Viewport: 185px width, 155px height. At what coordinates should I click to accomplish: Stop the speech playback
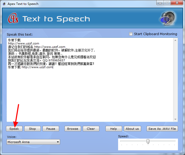[x=32, y=129]
